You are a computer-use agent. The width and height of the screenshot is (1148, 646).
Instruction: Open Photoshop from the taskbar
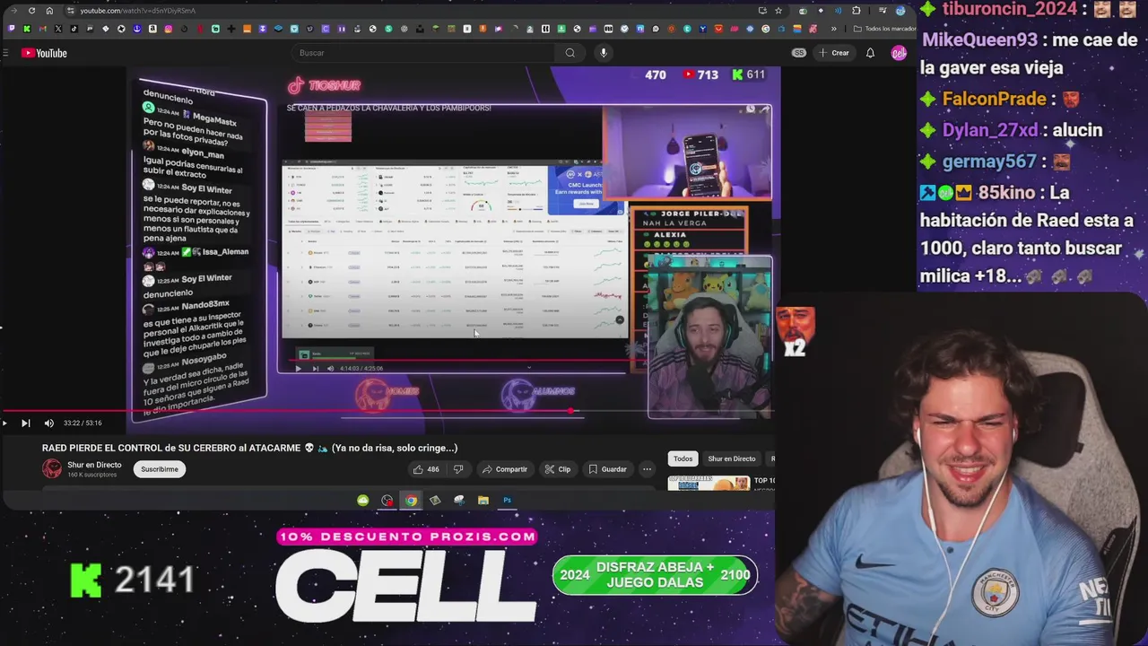pos(507,501)
